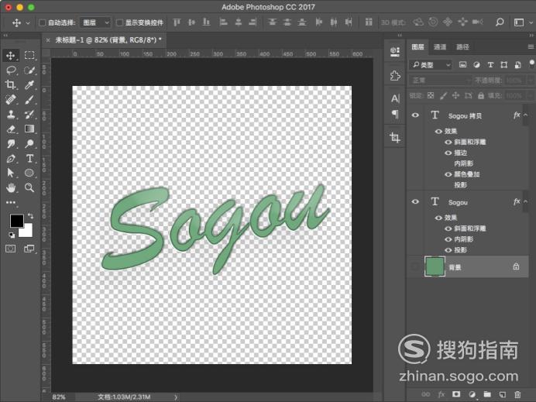The width and height of the screenshot is (536, 402).
Task: Switch to the 图层 tab
Action: [x=417, y=46]
